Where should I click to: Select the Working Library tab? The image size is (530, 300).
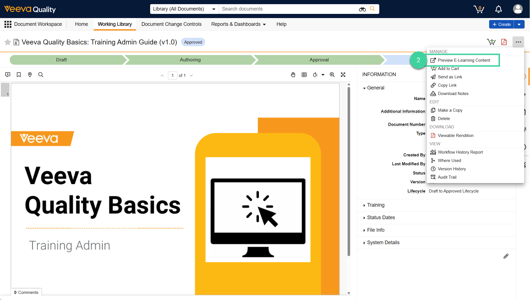[115, 24]
